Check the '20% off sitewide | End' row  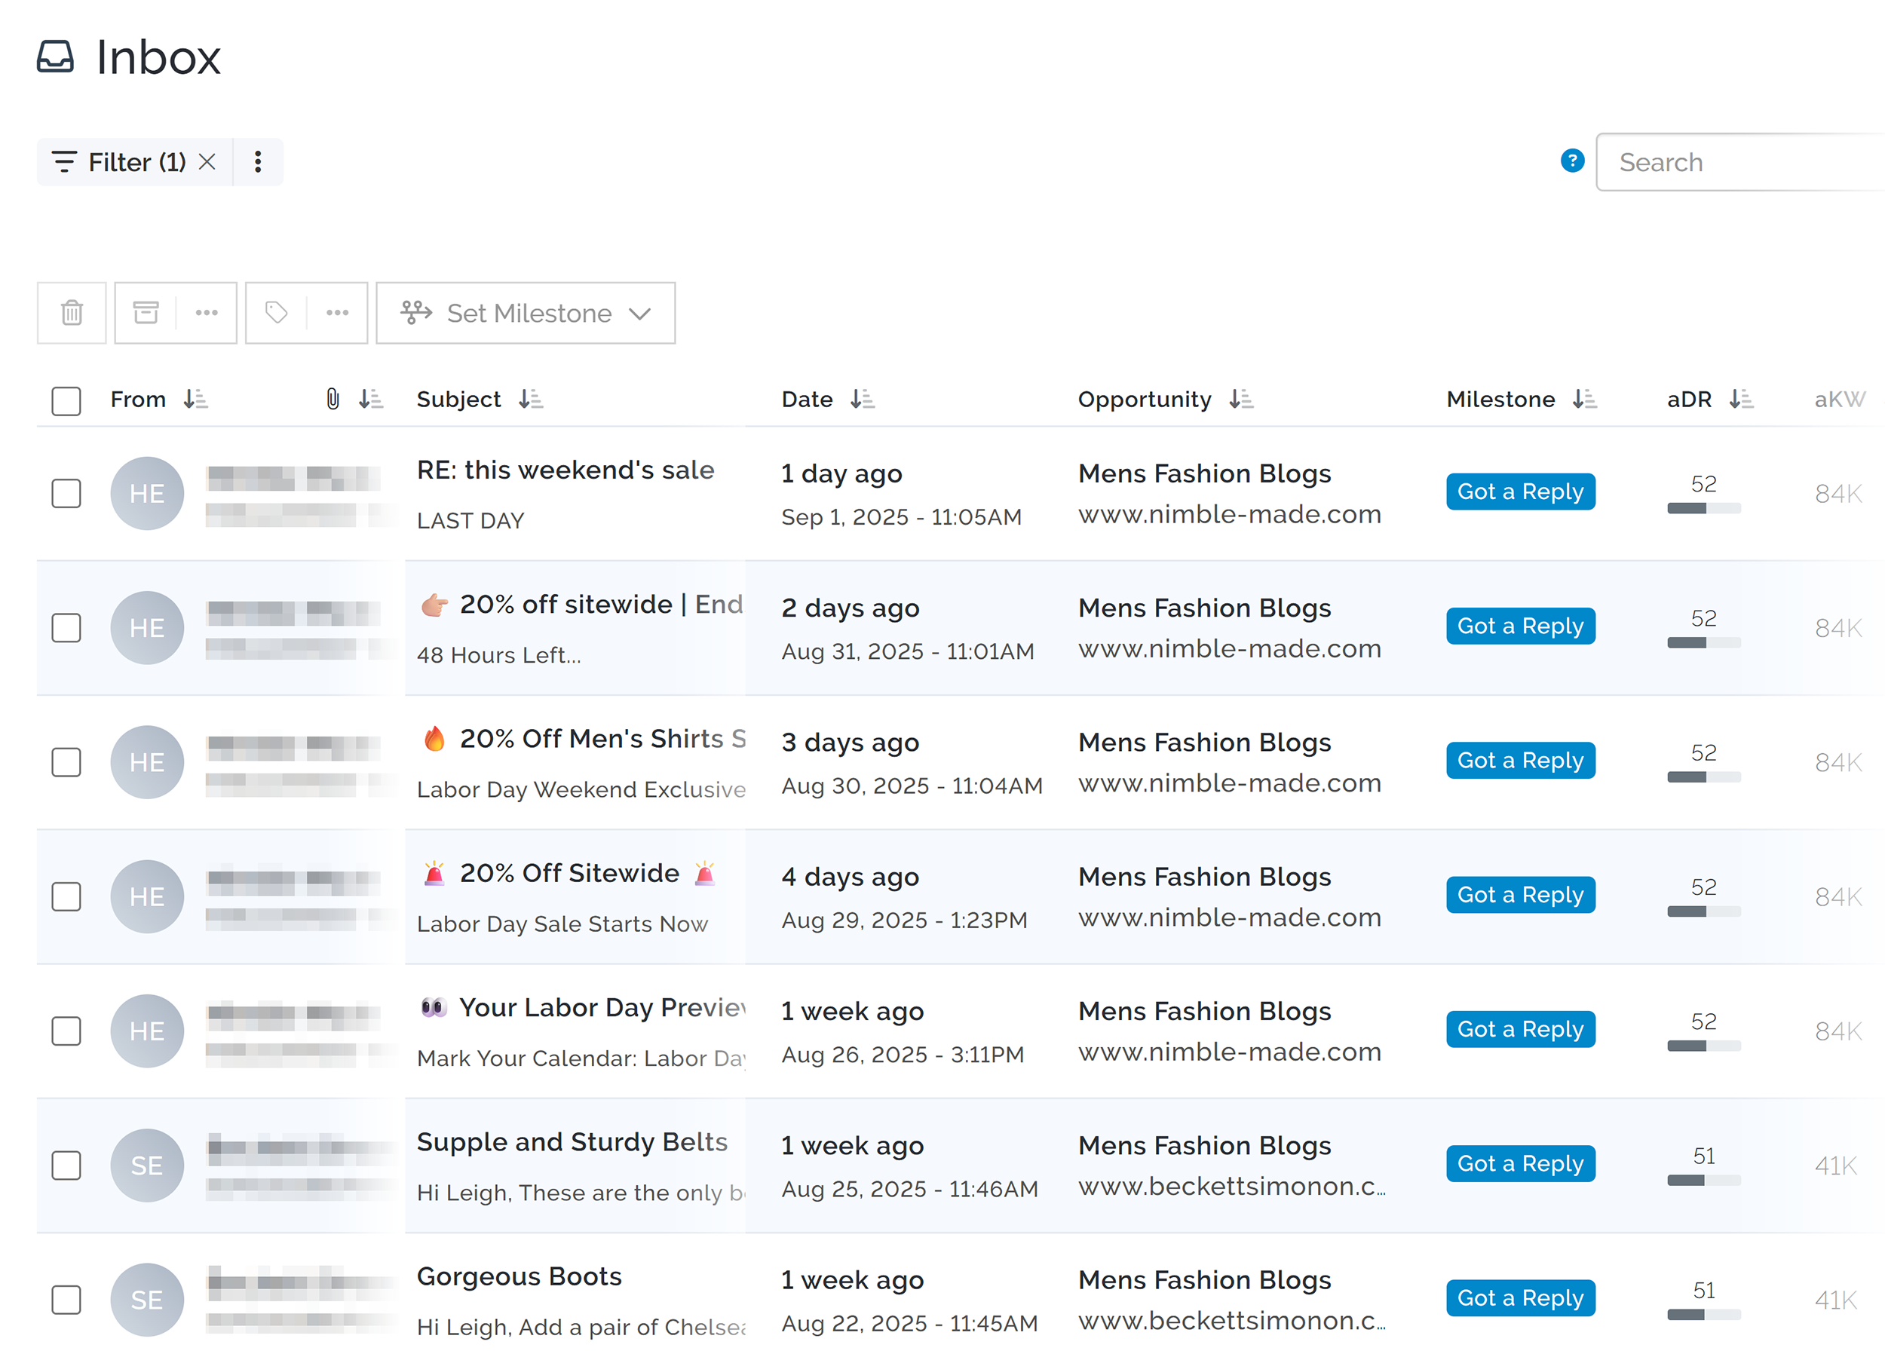pos(66,628)
